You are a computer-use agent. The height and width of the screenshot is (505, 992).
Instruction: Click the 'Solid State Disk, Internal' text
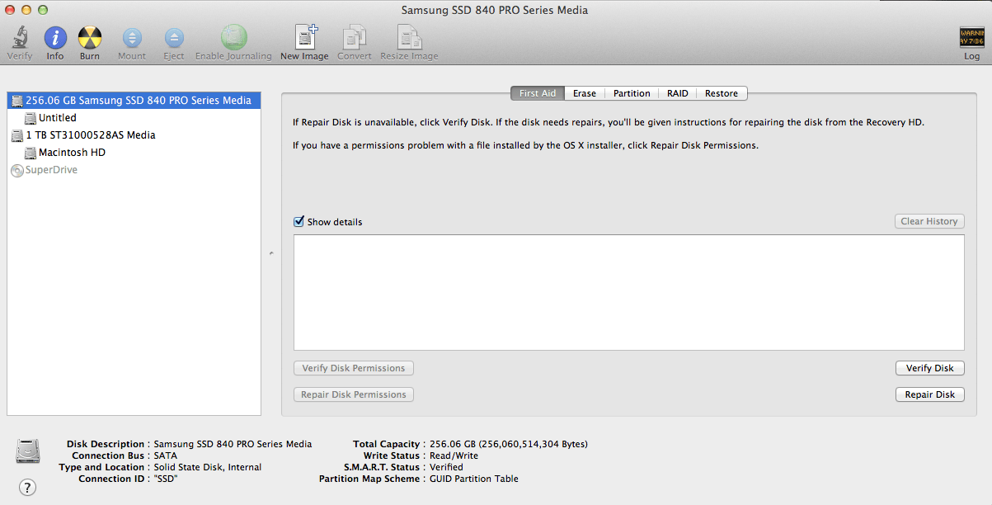point(208,467)
